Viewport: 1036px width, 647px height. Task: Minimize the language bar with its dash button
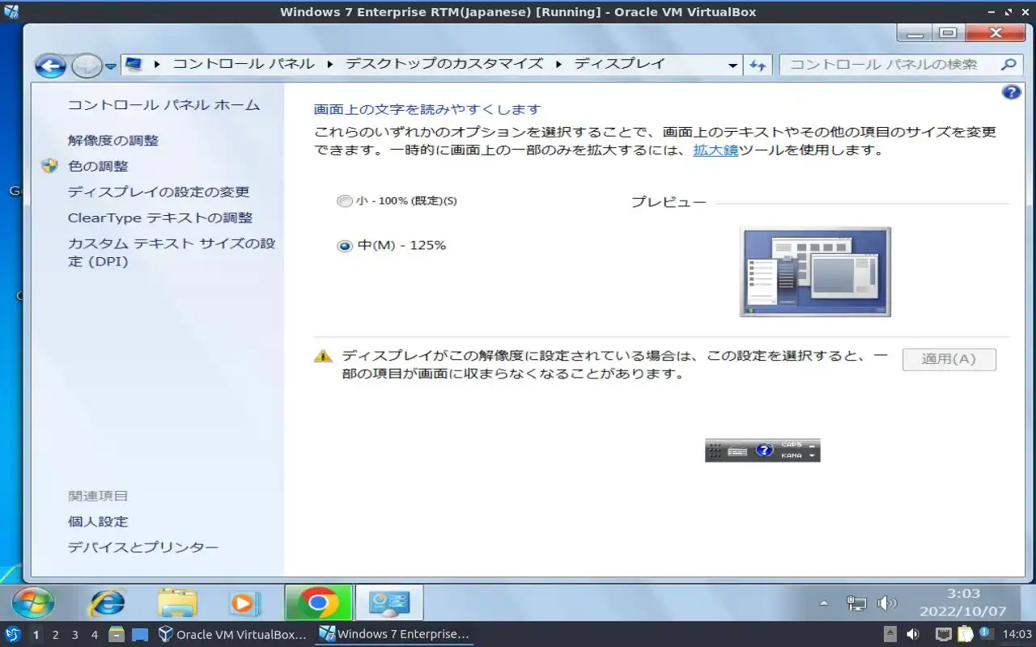tap(812, 446)
